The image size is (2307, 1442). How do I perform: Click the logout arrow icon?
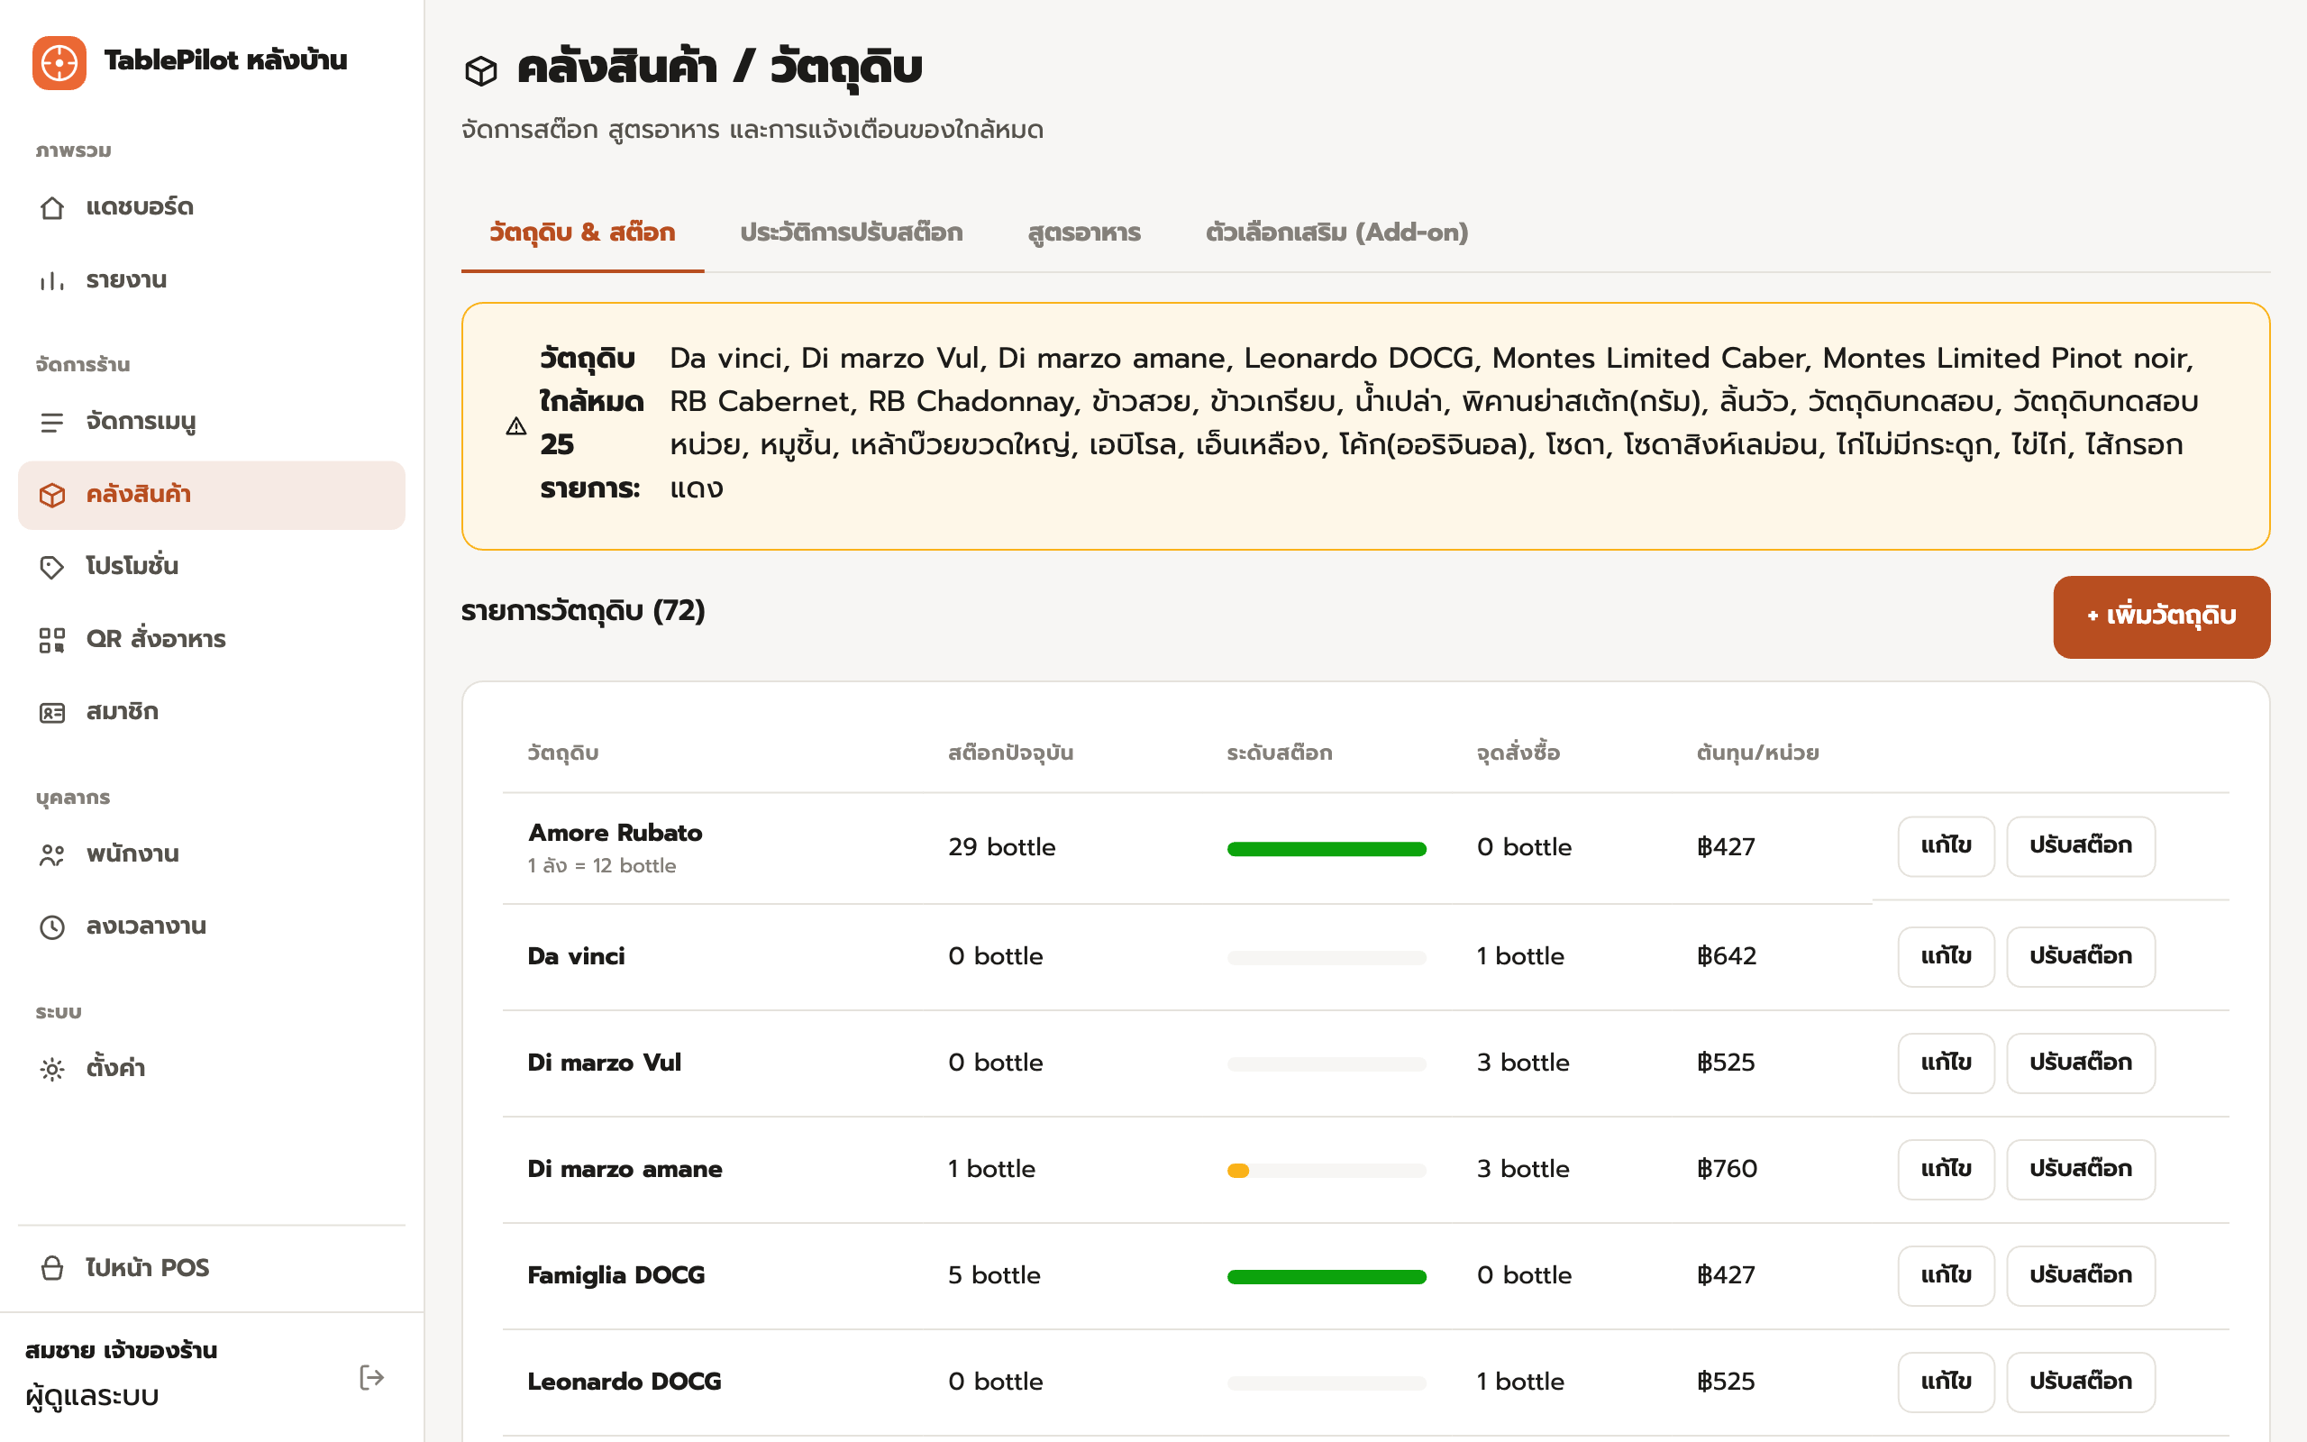(372, 1377)
